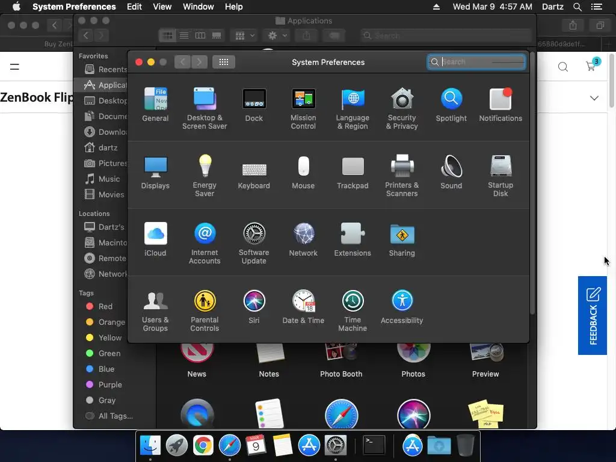Image resolution: width=616 pixels, height=462 pixels.
Task: Open Extensions preferences
Action: [353, 239]
